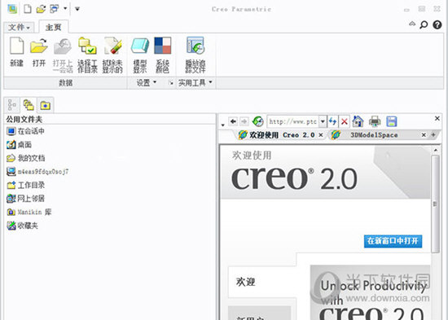Click the red X Stop loading icon
The height and width of the screenshot is (320, 448).
345,121
